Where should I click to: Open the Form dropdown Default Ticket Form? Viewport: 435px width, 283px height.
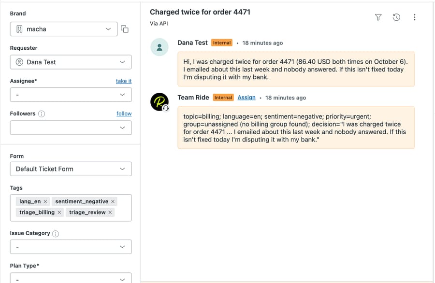71,169
